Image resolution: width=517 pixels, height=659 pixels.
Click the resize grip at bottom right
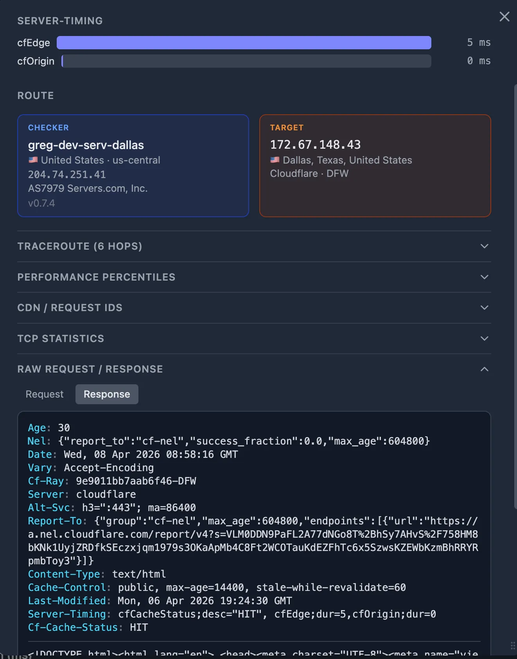coord(512,645)
